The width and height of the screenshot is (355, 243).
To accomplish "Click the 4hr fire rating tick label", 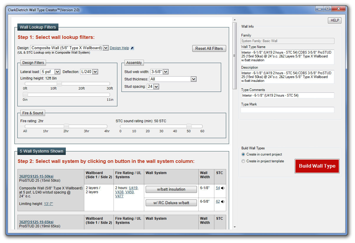I will point(107,131).
